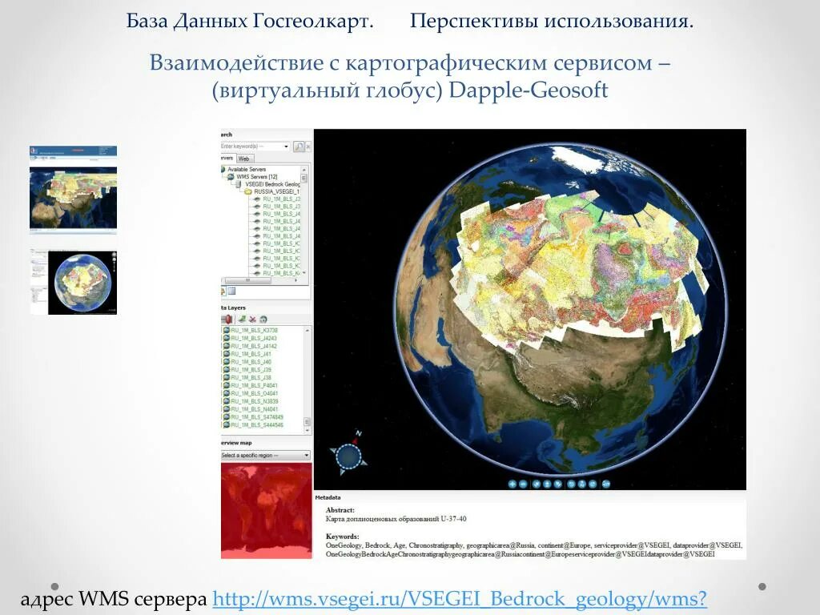Click the red overview map
Image resolution: width=820 pixels, height=615 pixels.
click(266, 510)
